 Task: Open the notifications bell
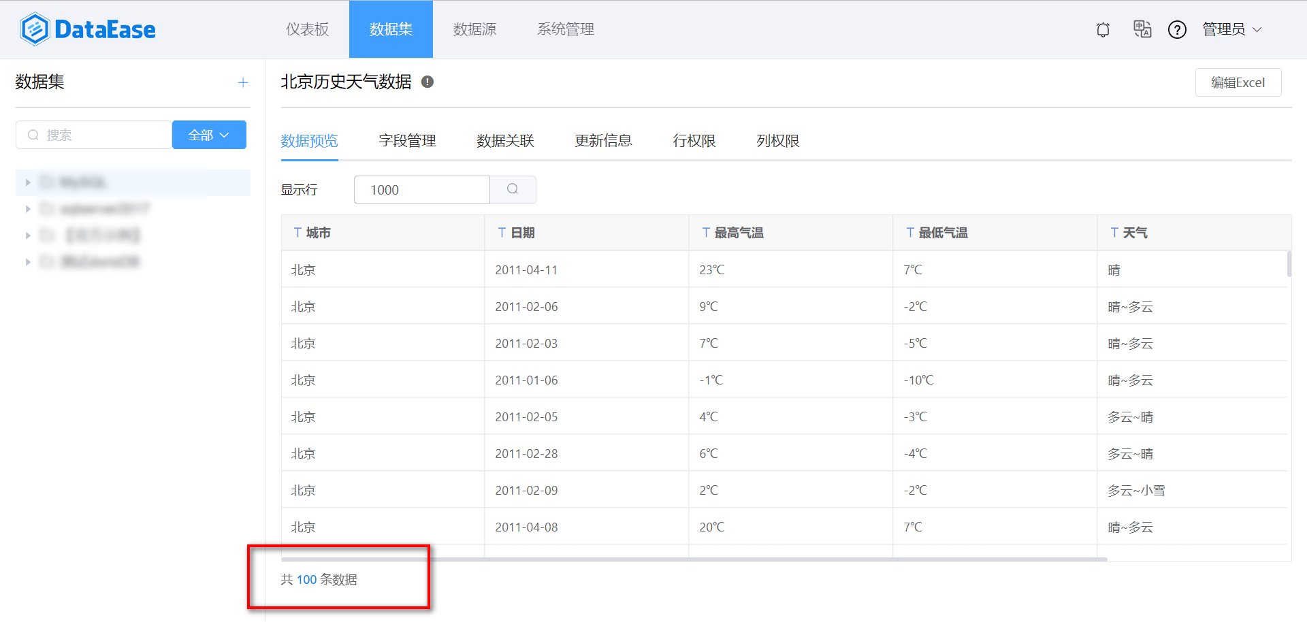tap(1103, 29)
